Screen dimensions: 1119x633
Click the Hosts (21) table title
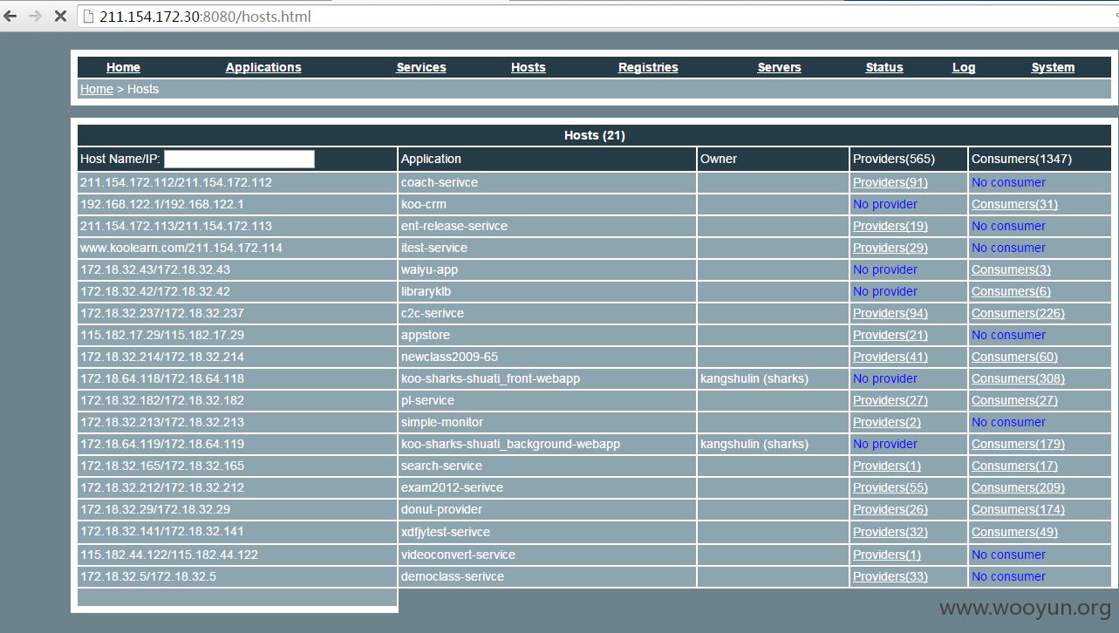coord(595,135)
